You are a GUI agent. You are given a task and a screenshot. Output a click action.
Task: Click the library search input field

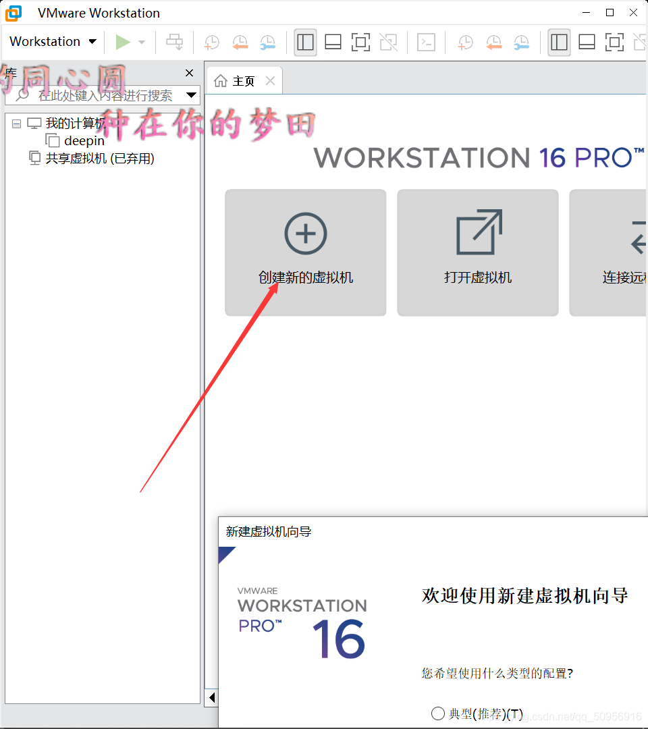click(103, 95)
